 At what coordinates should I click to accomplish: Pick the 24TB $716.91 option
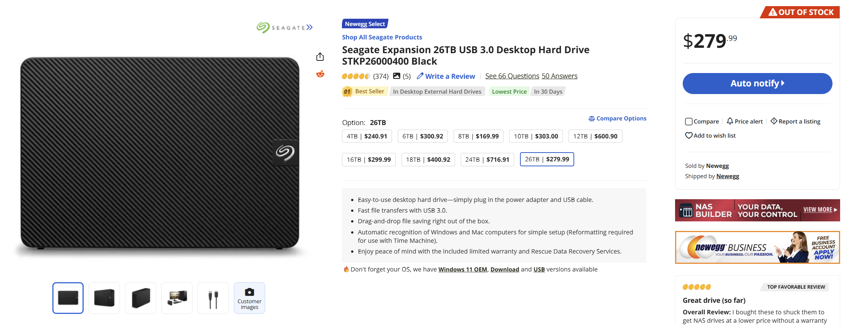(x=487, y=159)
